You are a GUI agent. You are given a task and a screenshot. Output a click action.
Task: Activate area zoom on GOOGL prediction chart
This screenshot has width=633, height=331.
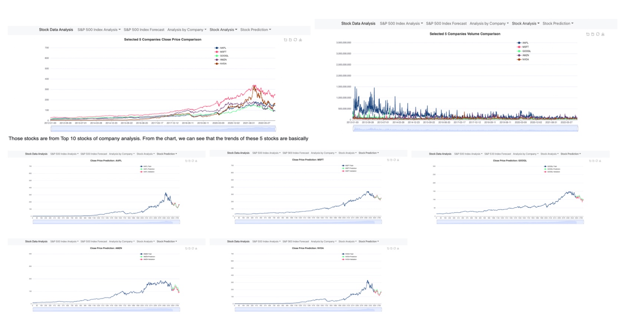click(x=590, y=161)
